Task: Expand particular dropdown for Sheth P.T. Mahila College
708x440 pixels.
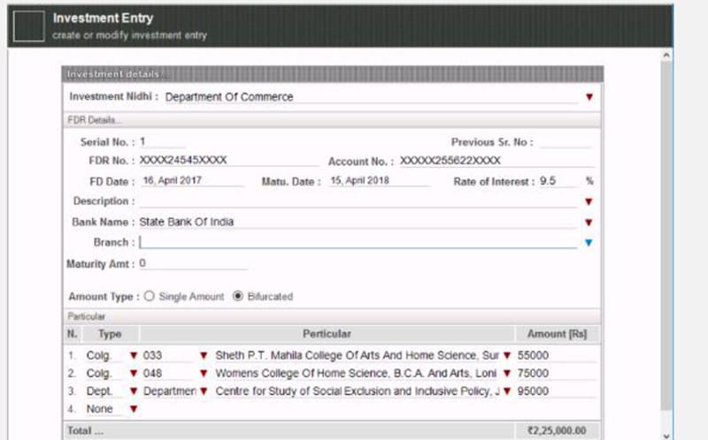Action: pos(507,356)
